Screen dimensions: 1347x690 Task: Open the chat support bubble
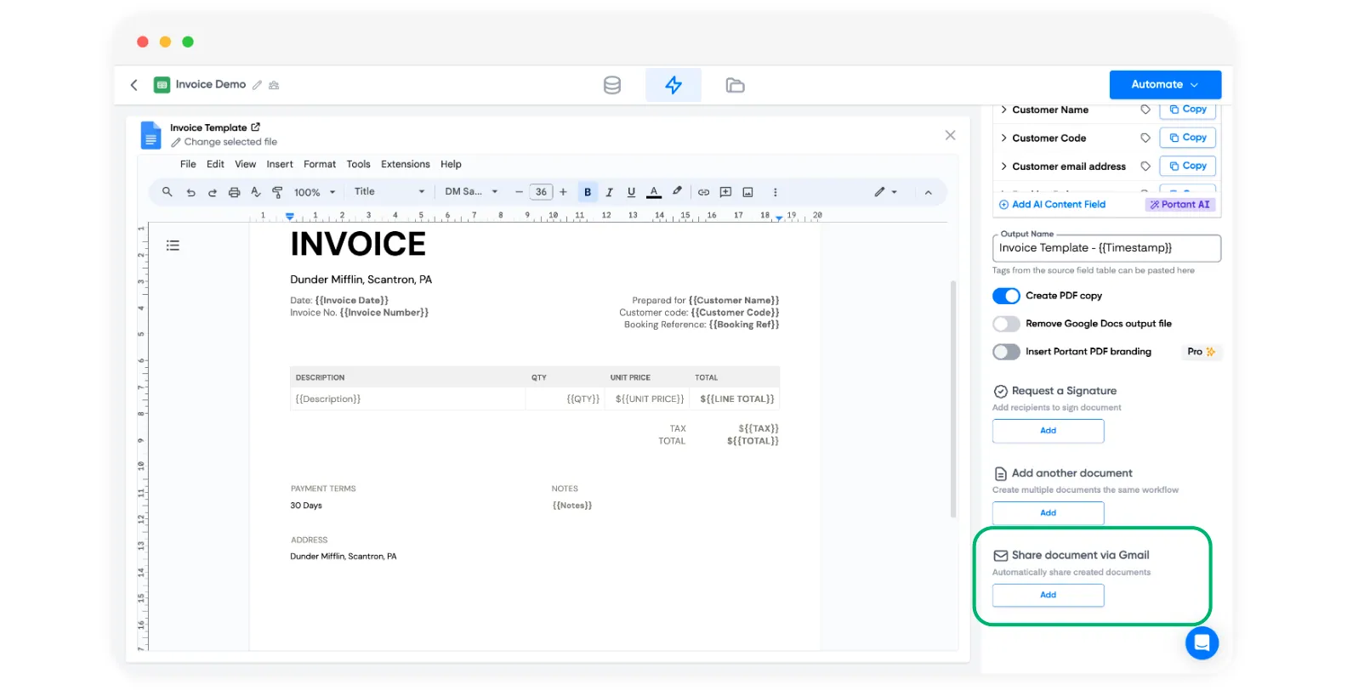click(x=1202, y=642)
